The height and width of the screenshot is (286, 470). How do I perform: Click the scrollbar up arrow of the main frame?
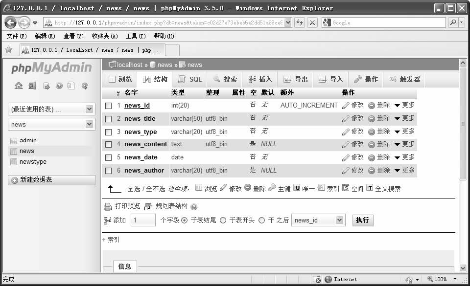463,63
